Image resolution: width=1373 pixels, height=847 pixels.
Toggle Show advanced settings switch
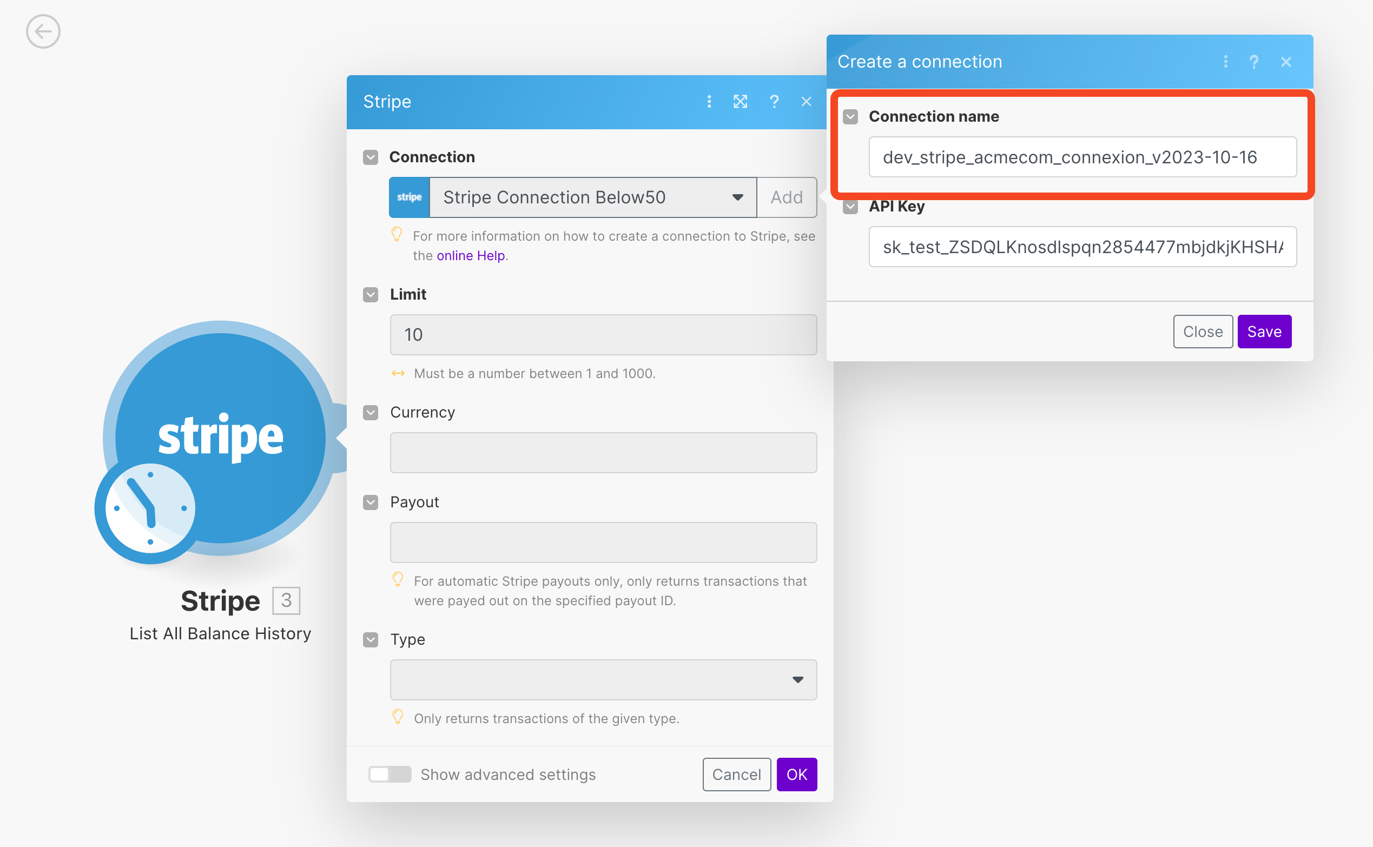(390, 775)
